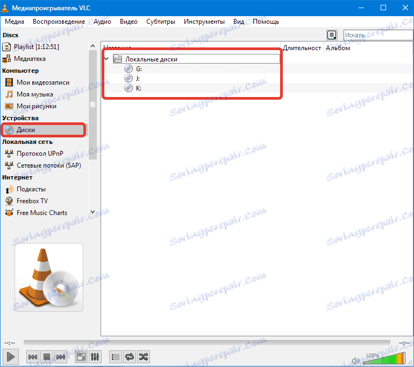Select Free Music Charts entry
This screenshot has width=414, height=367.
(42, 213)
